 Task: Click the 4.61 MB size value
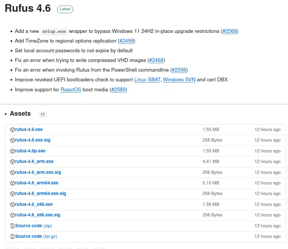click(x=211, y=161)
